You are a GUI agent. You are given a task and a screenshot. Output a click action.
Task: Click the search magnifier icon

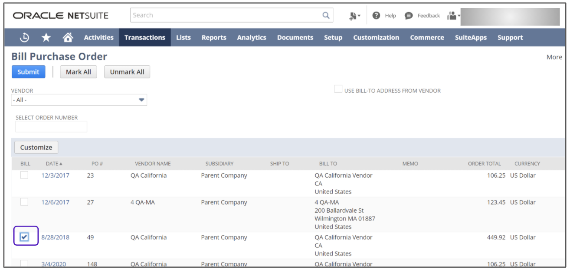[326, 16]
